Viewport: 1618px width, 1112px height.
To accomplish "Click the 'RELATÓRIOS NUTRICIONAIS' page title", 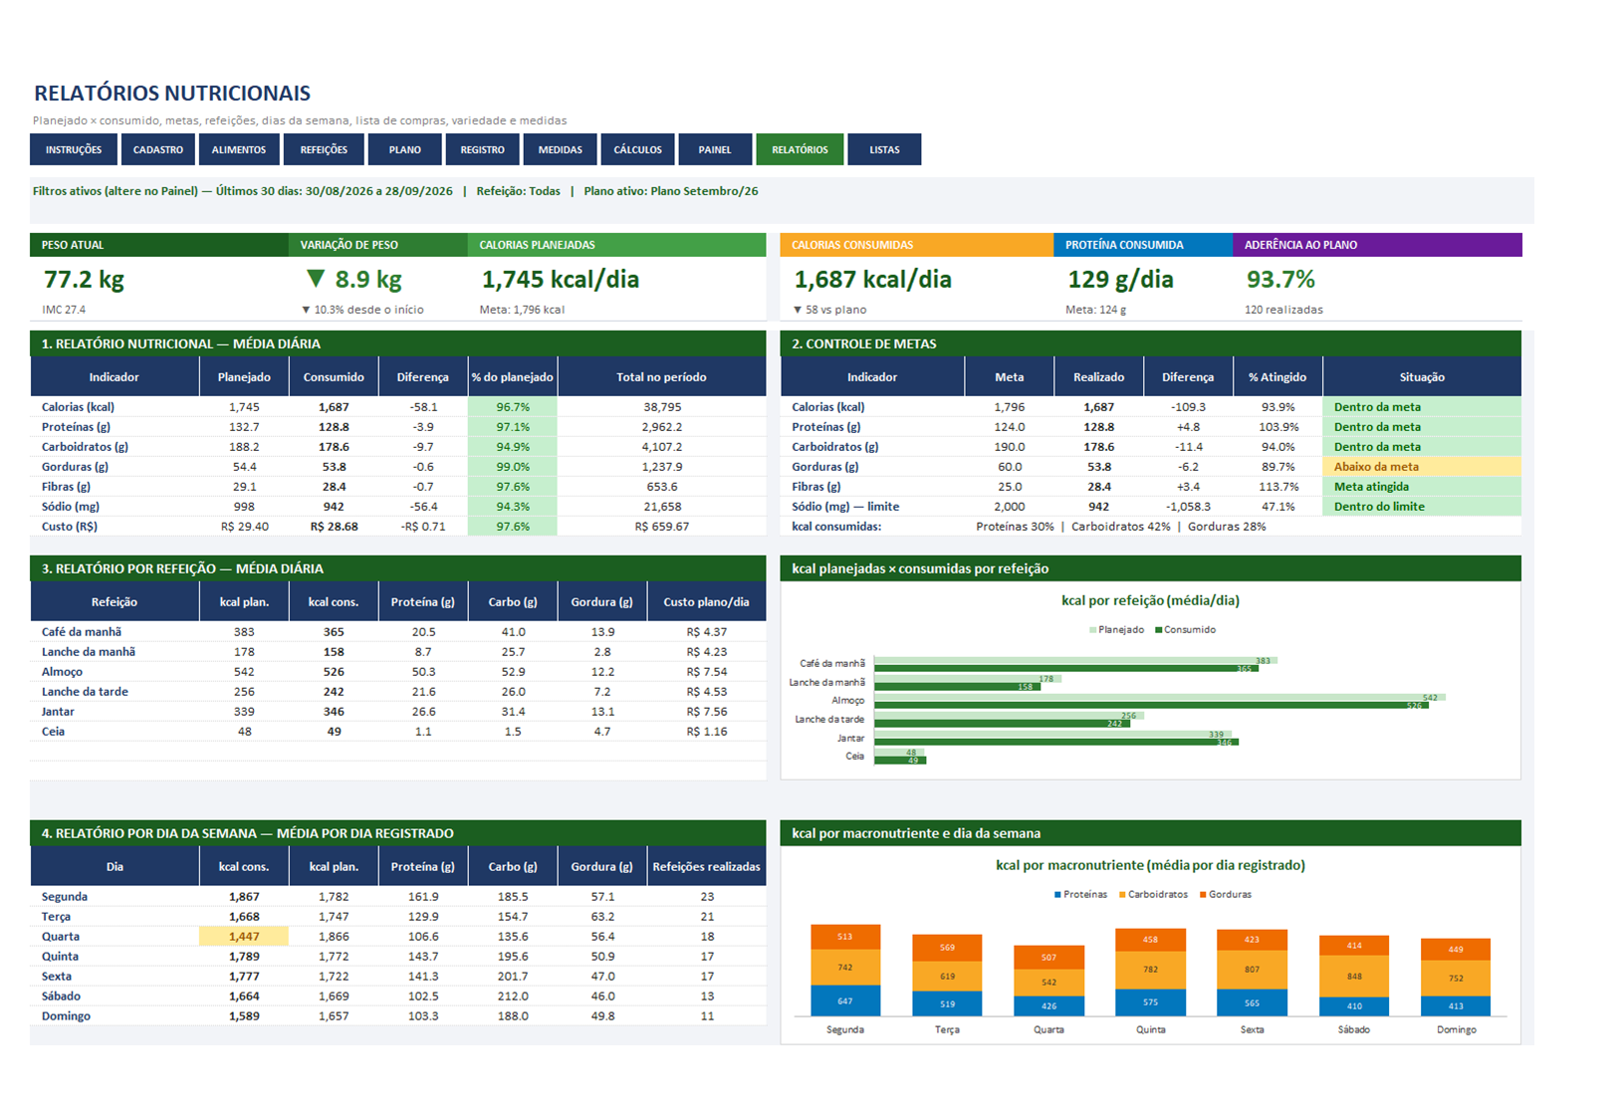I will (172, 94).
